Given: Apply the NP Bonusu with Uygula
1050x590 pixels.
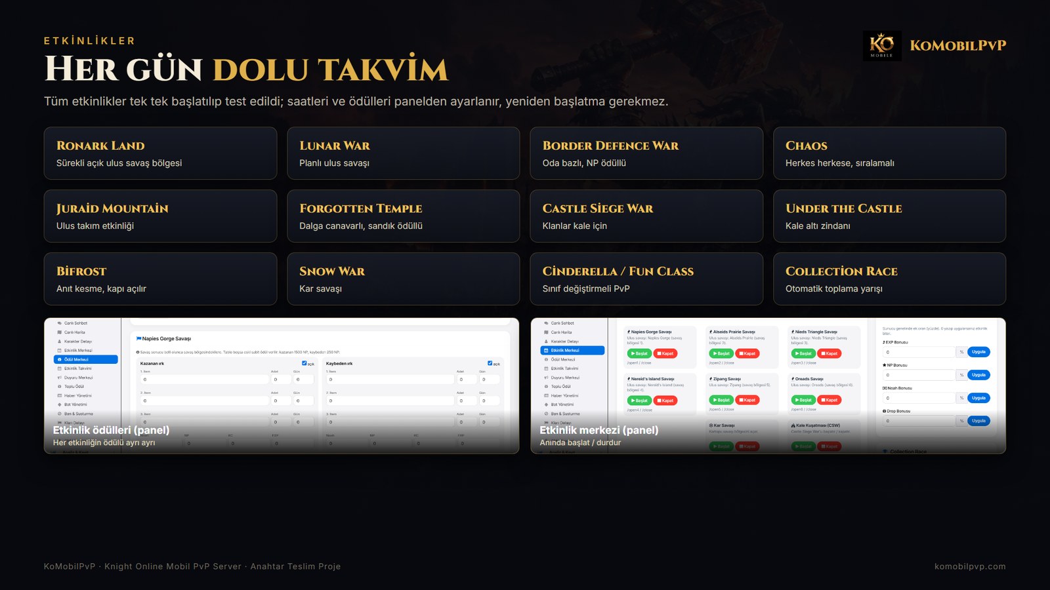Looking at the screenshot, I should pos(978,375).
